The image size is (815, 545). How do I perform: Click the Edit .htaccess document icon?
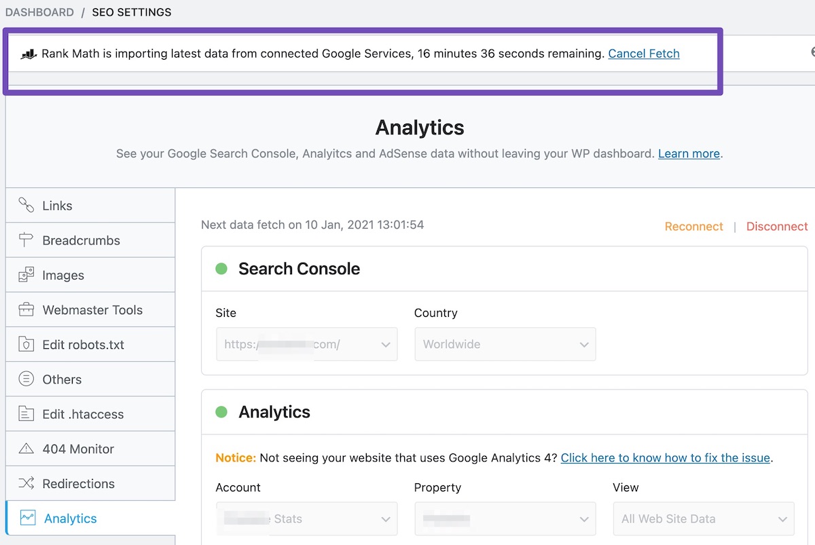click(26, 413)
